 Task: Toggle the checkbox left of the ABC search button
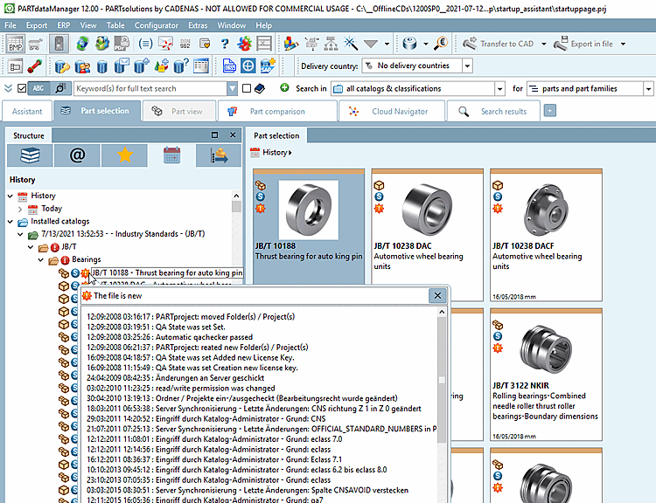[x=22, y=88]
